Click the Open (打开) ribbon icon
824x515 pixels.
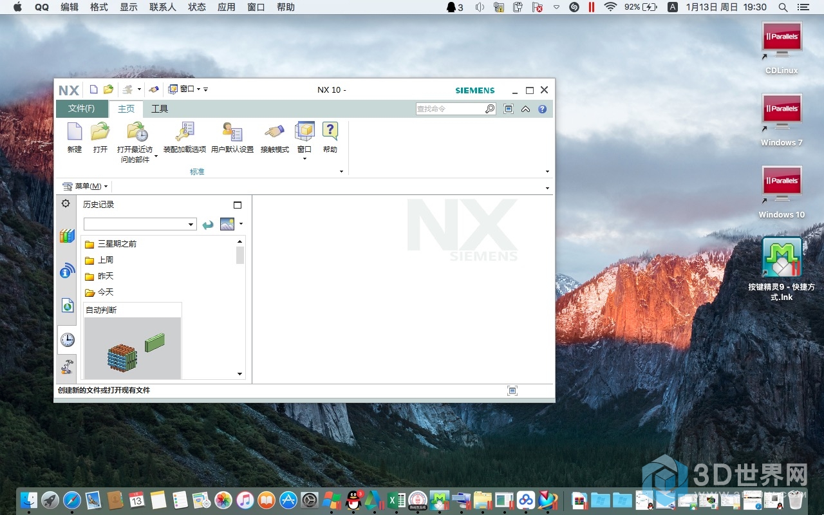[100, 131]
